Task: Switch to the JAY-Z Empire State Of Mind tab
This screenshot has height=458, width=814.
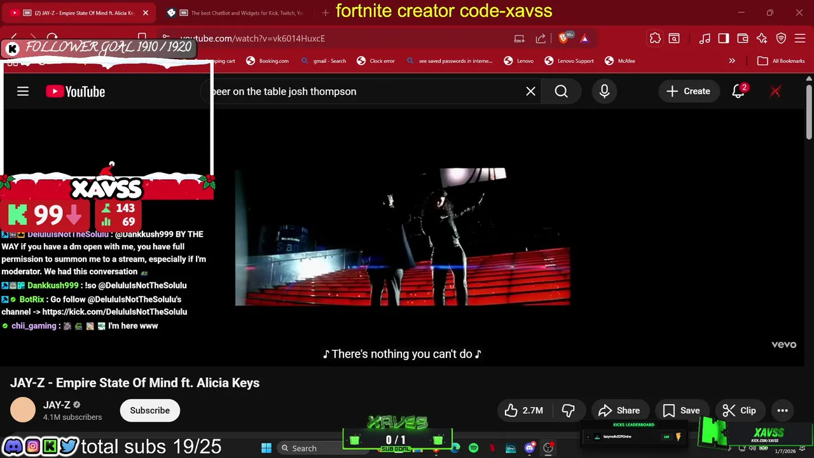Action: point(79,13)
